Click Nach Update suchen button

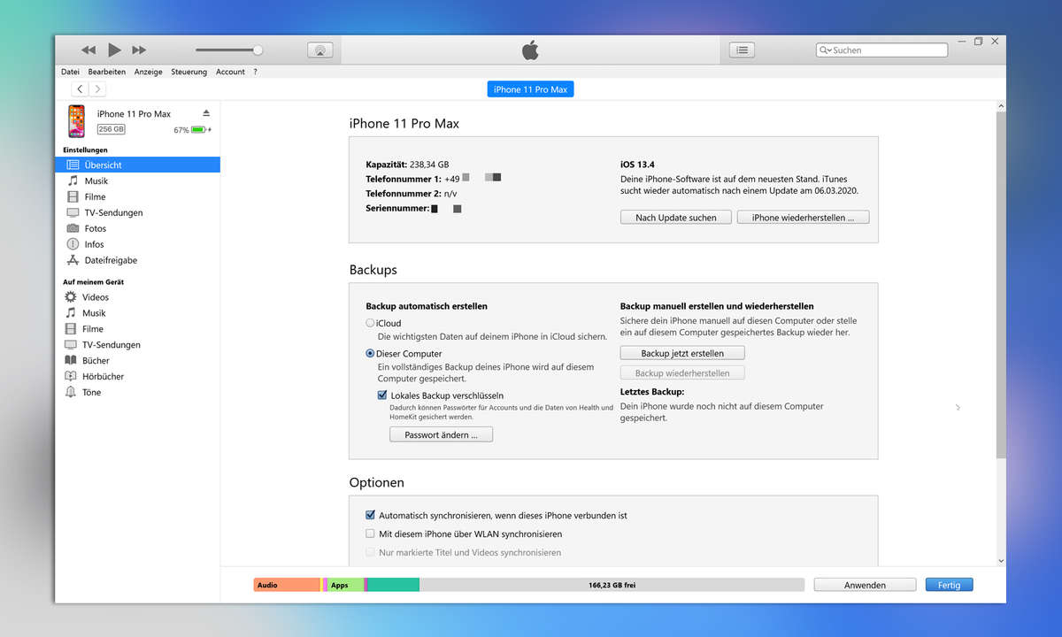coord(676,217)
